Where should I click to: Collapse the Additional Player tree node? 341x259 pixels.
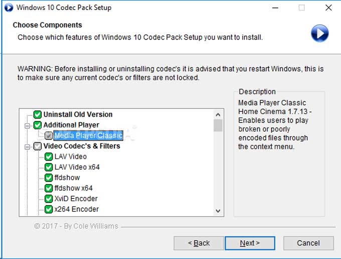tap(27, 126)
